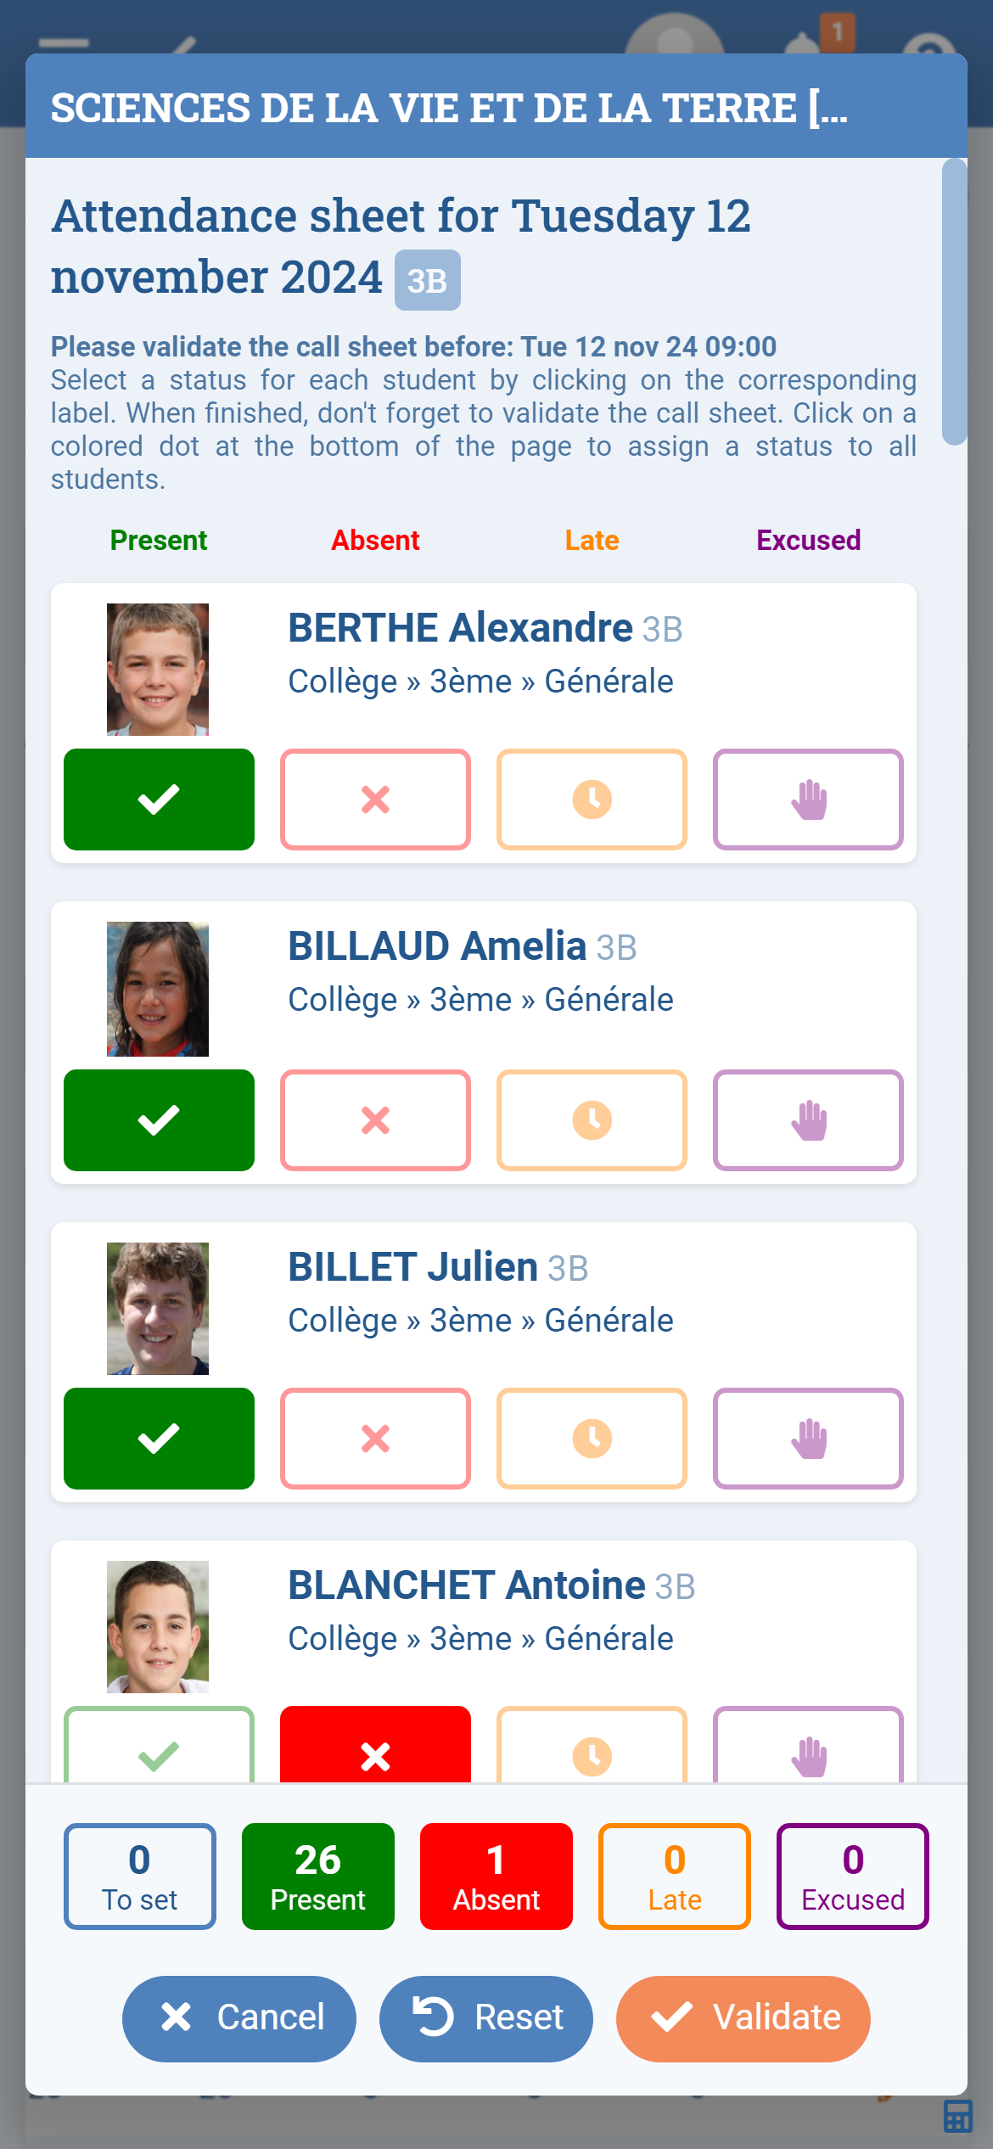Set BILLAUD Amelia as late
The width and height of the screenshot is (993, 2149).
pyautogui.click(x=592, y=1120)
